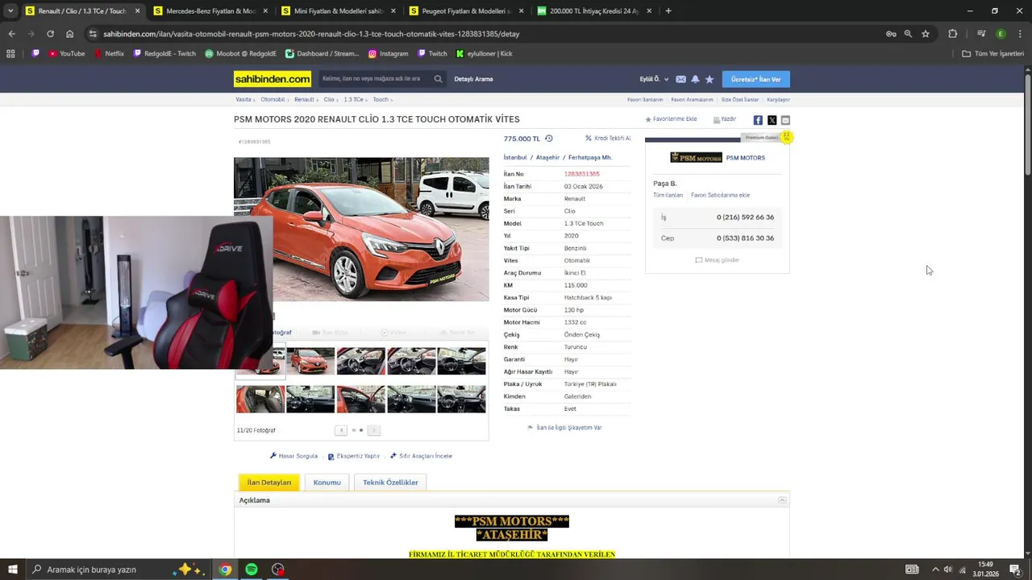Image resolution: width=1032 pixels, height=580 pixels.
Task: Select the İlan Detayları tab
Action: pyautogui.click(x=269, y=483)
